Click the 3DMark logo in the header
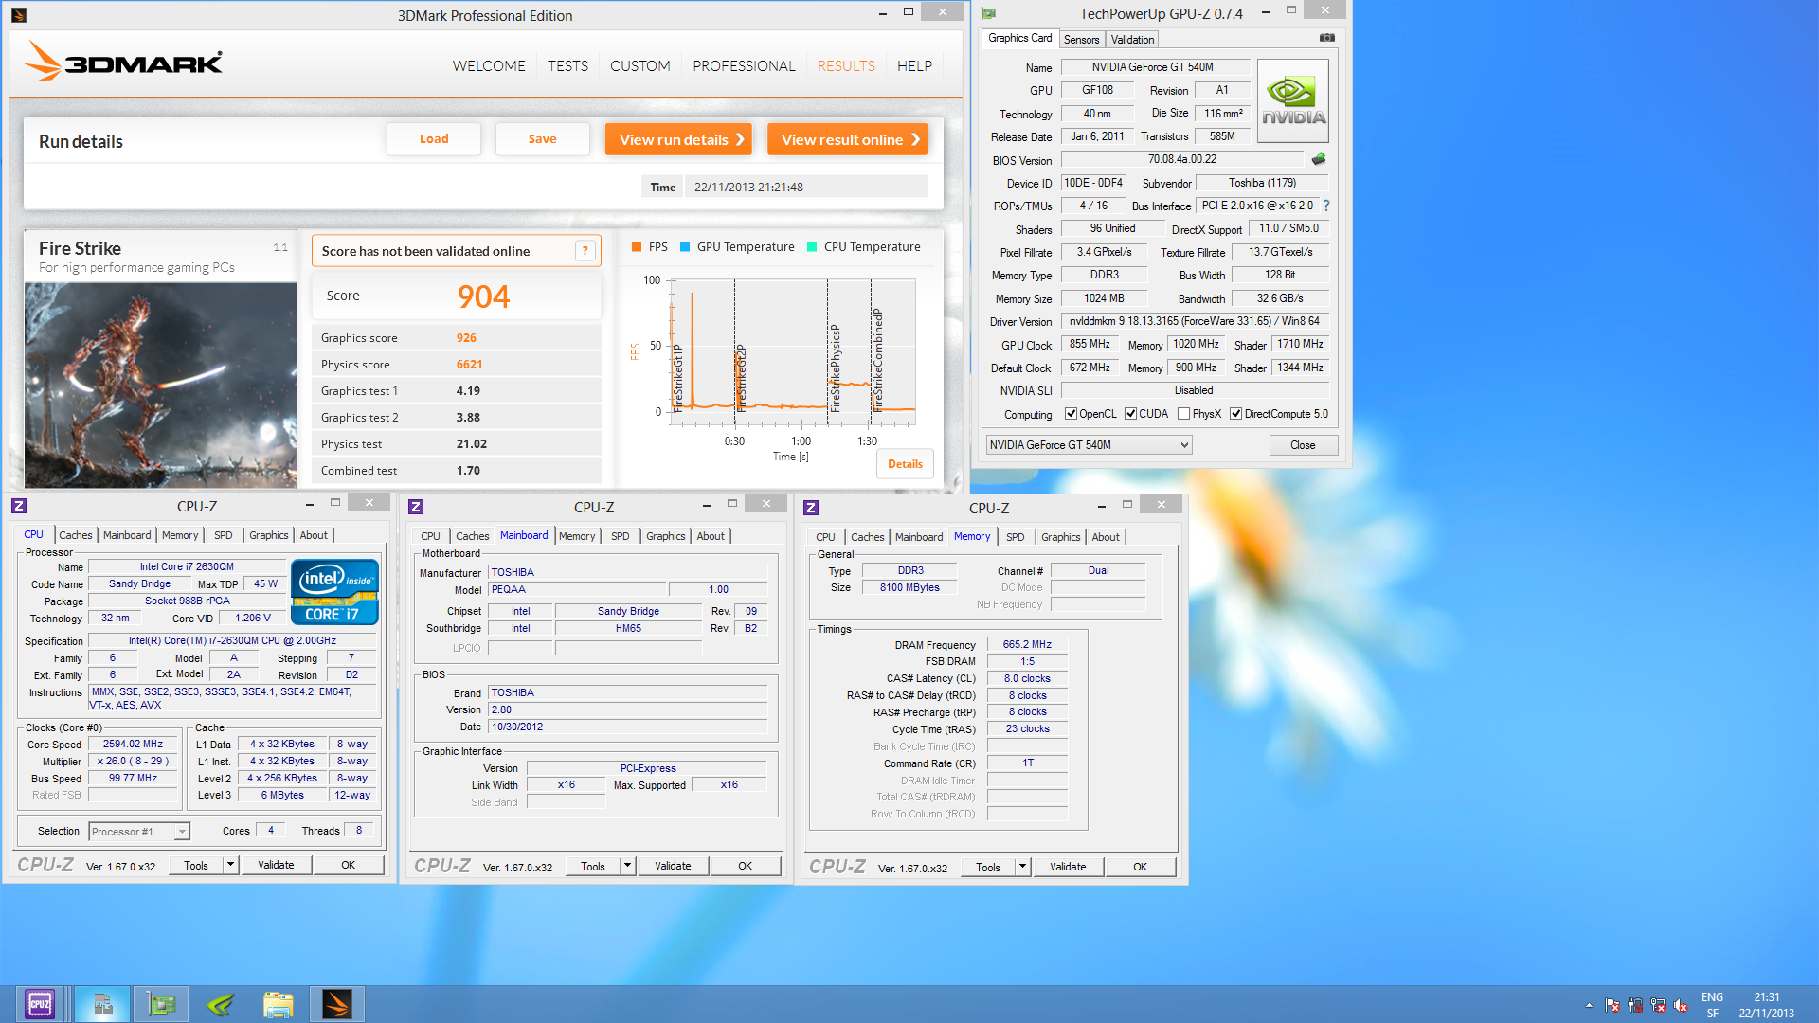The height and width of the screenshot is (1023, 1819). (123, 62)
